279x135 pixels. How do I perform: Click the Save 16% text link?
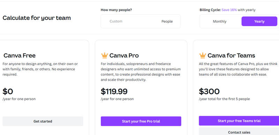(229, 10)
